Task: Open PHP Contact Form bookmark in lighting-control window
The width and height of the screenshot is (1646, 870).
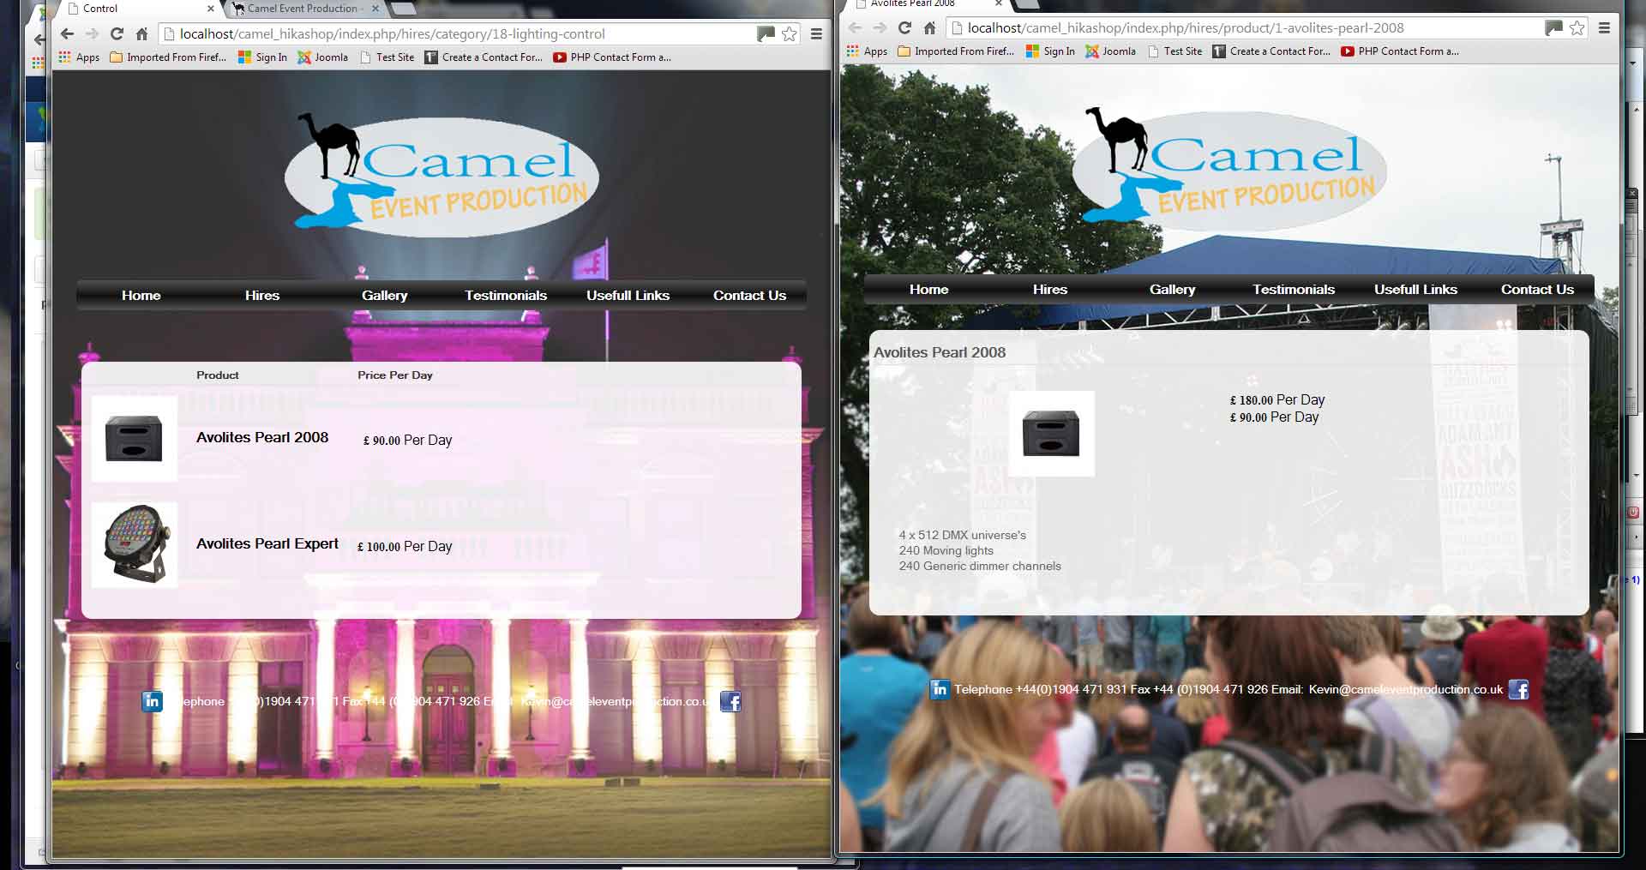Action: 612,57
